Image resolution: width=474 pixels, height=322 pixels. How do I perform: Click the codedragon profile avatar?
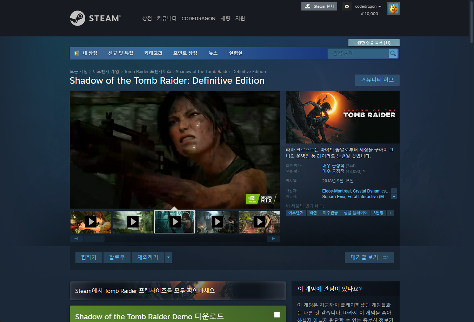coord(393,8)
